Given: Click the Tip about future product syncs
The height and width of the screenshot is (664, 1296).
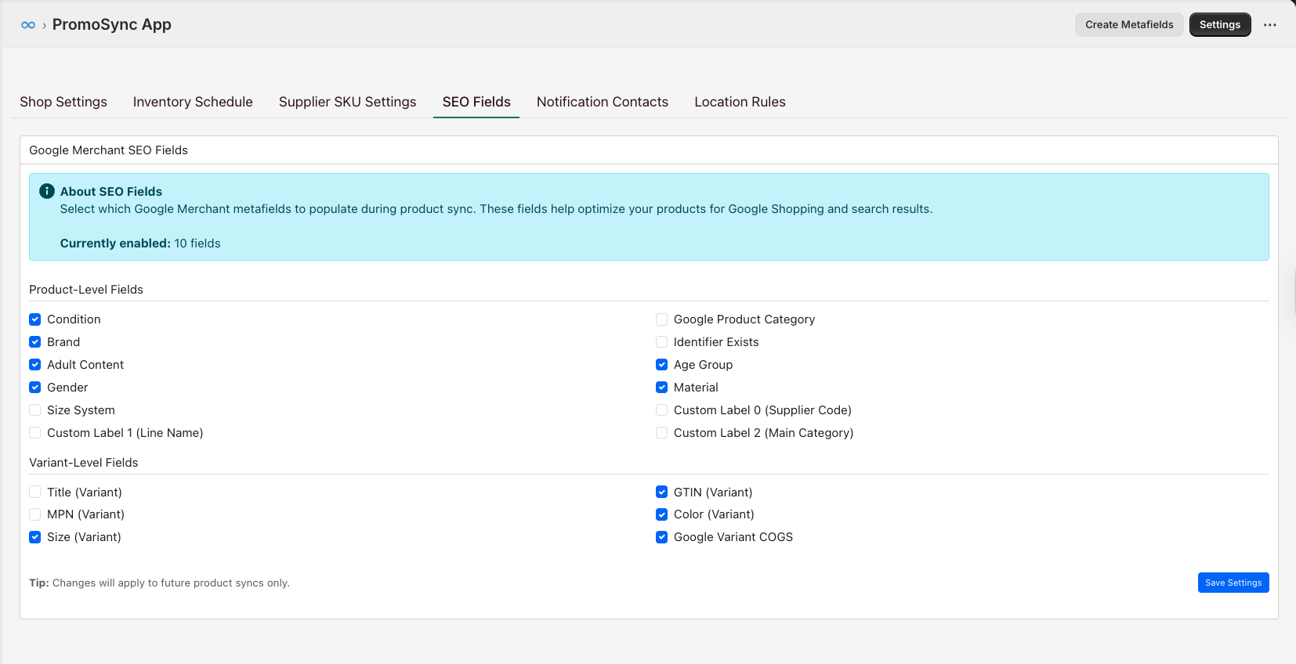Looking at the screenshot, I should 160,583.
